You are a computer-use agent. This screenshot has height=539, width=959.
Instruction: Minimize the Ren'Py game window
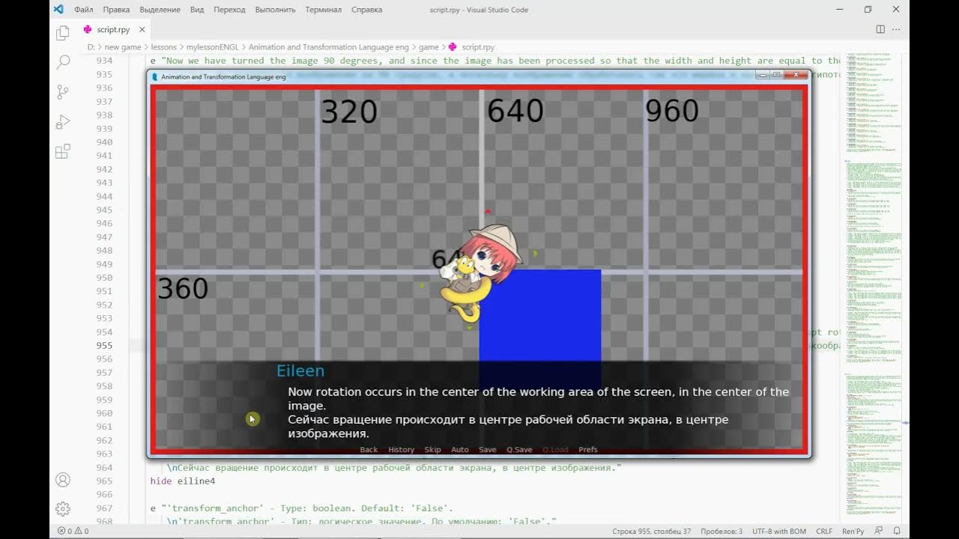762,75
